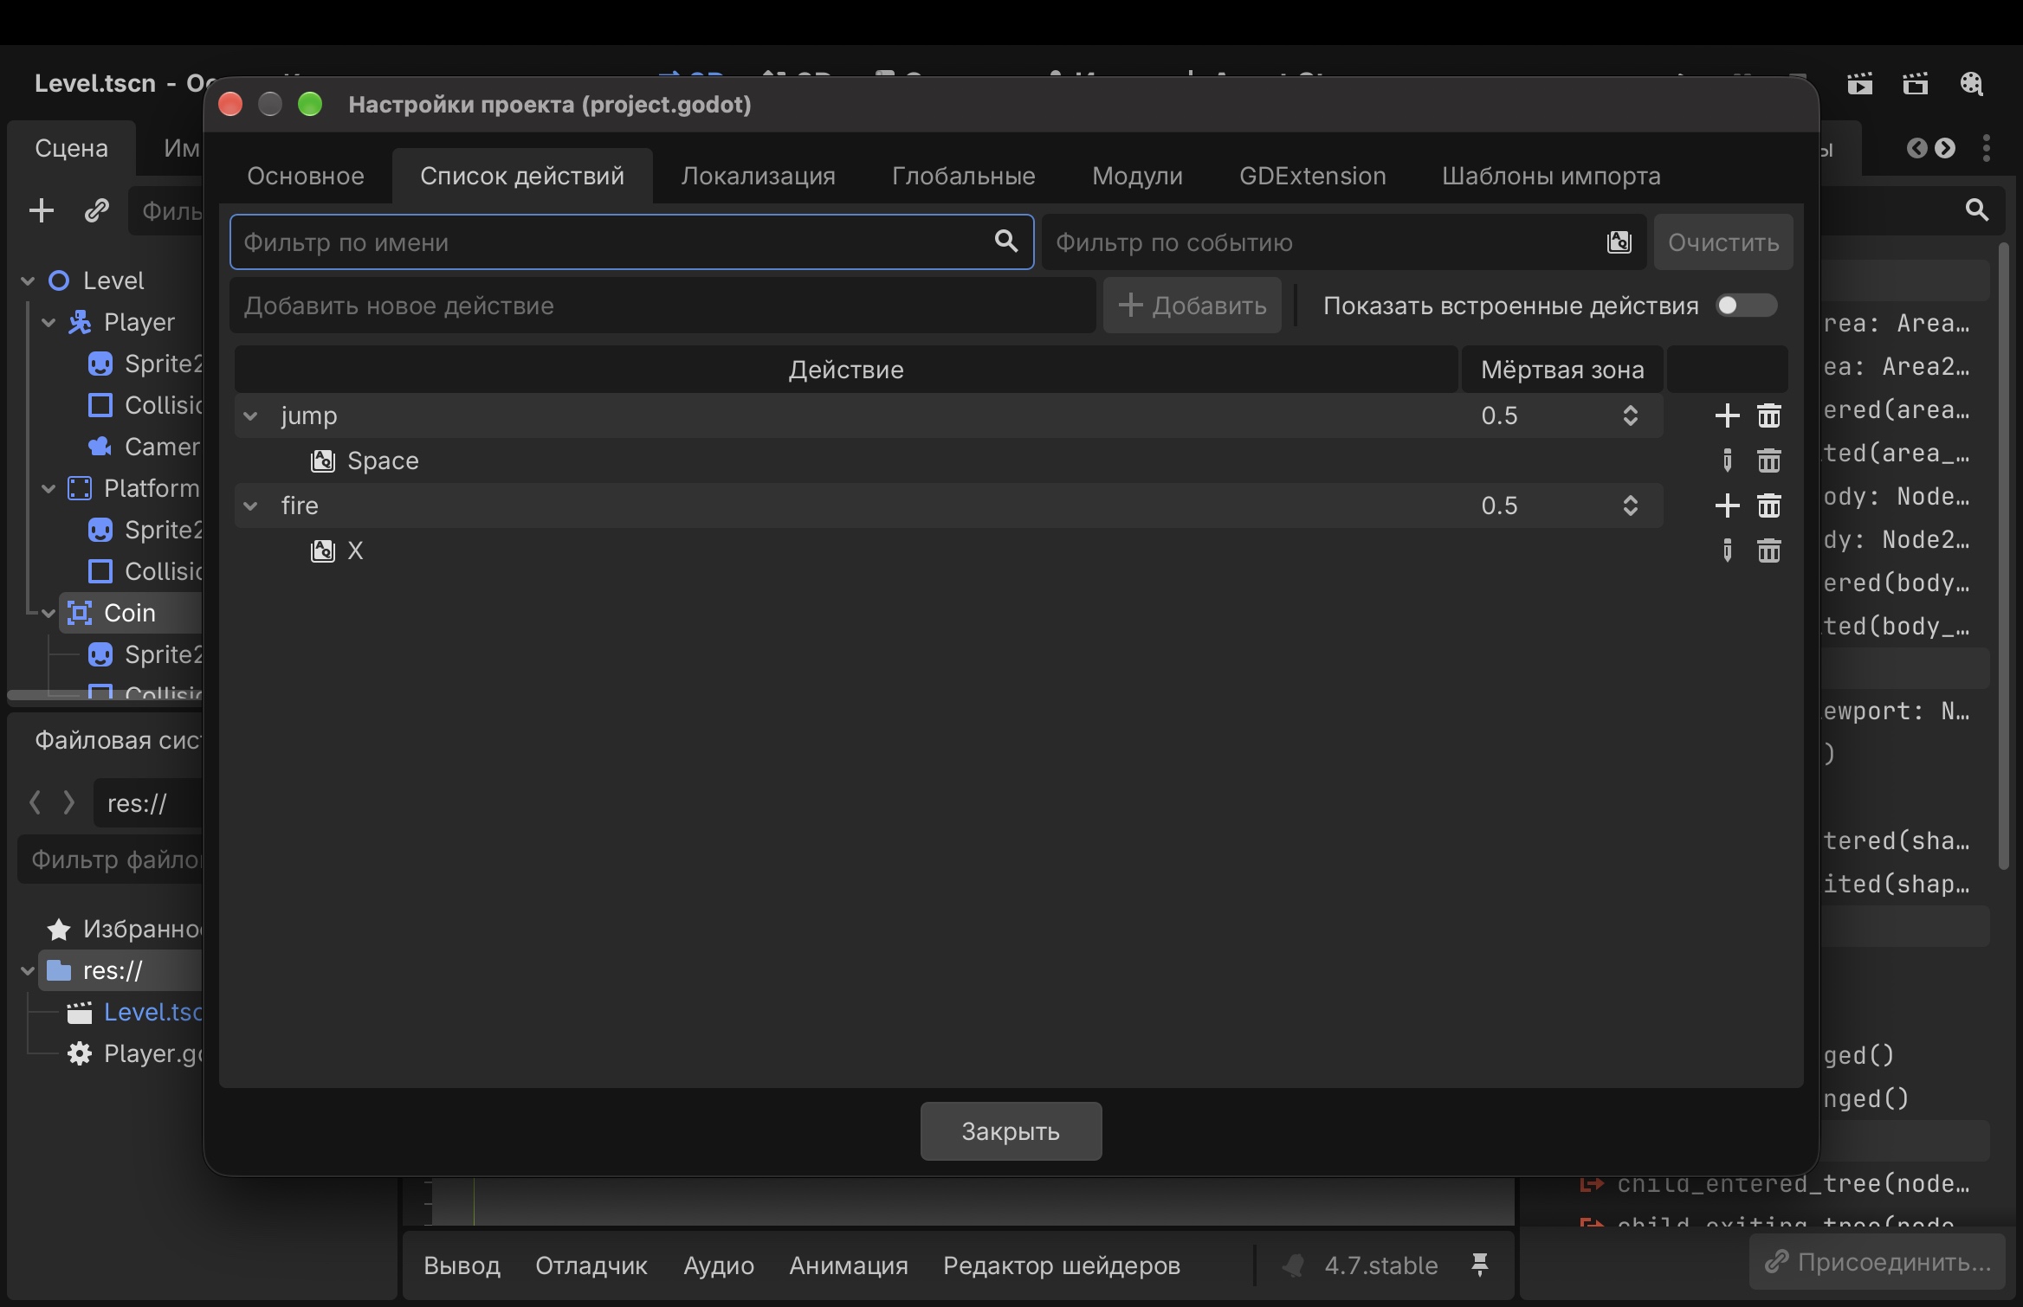This screenshot has width=2023, height=1307.
Task: Collapse the fire action row
Action: [250, 506]
